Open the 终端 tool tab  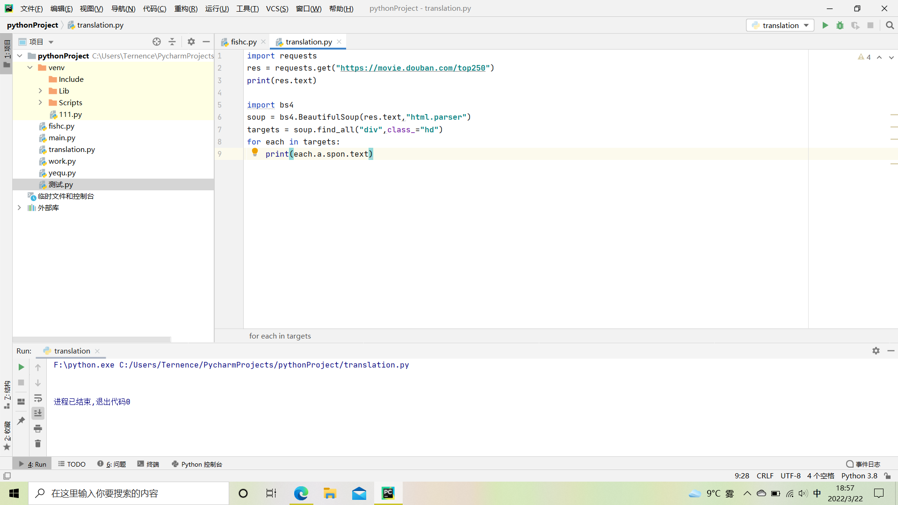(148, 464)
